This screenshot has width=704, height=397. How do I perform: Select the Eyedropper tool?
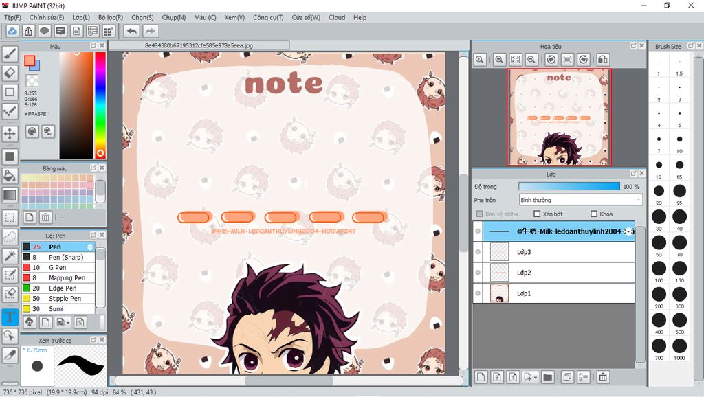coord(10,354)
